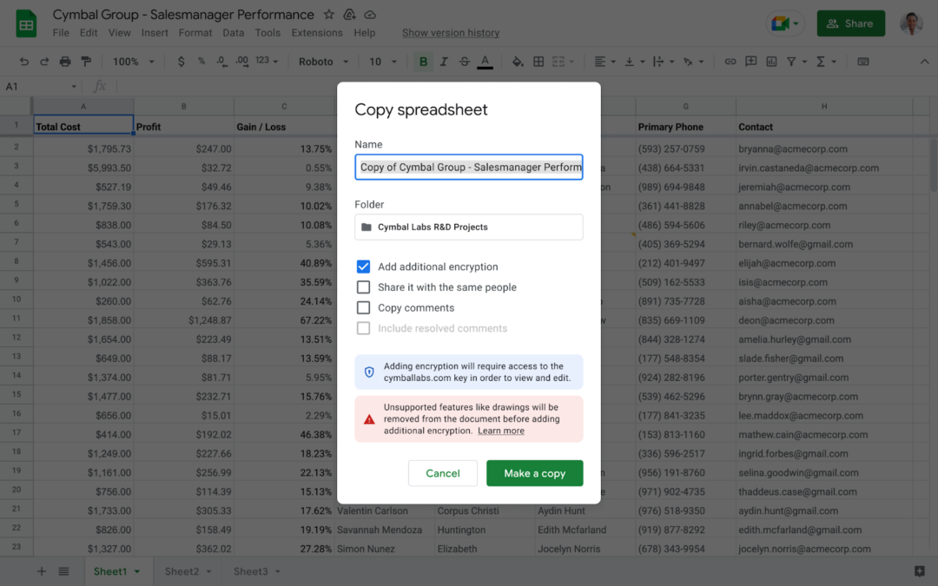Open the Insert menu
The width and height of the screenshot is (938, 586).
click(x=155, y=33)
